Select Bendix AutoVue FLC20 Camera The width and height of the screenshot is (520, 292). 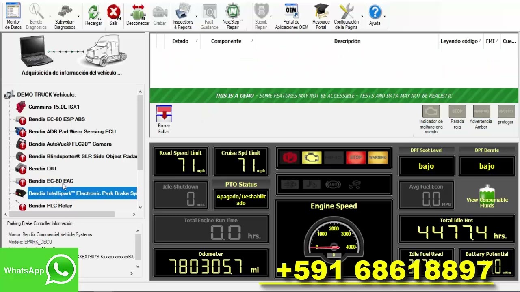click(x=70, y=144)
